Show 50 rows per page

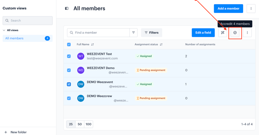tap(80, 124)
